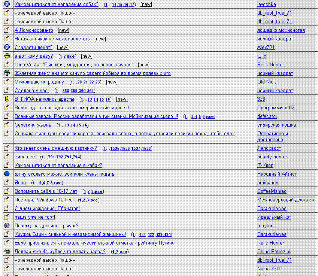Click the sunglasses smiley beside "Доллар уже 44 рубля"

click(6, 251)
